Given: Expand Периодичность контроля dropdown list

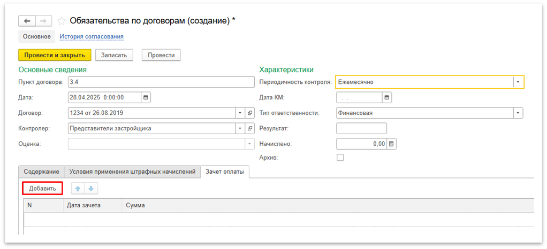Looking at the screenshot, I should [518, 82].
